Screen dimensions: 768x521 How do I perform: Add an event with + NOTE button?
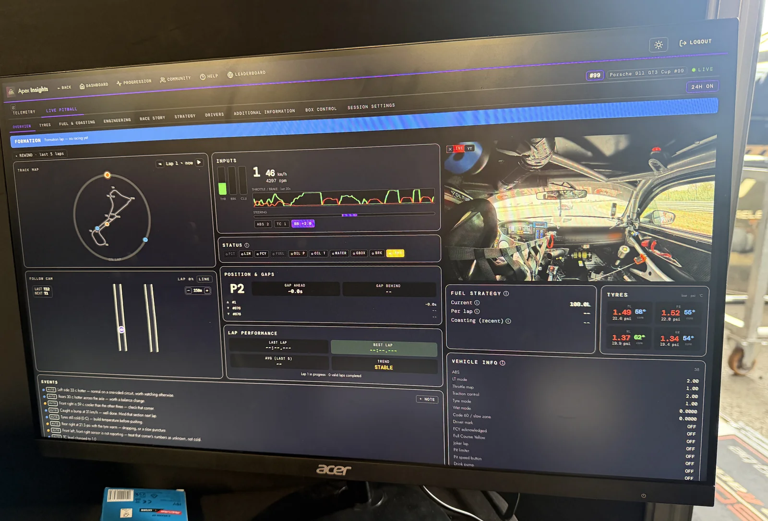click(x=427, y=399)
